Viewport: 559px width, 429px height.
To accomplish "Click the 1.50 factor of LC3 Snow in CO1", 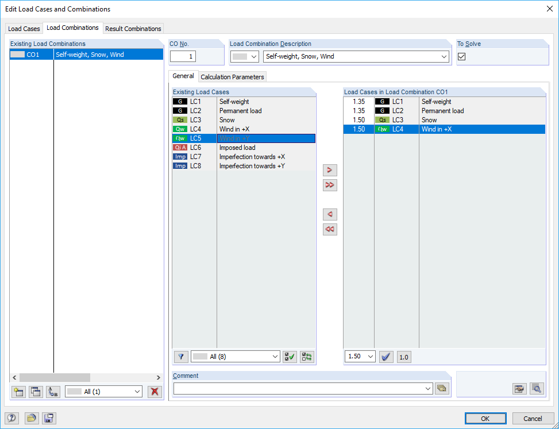I will pos(358,120).
